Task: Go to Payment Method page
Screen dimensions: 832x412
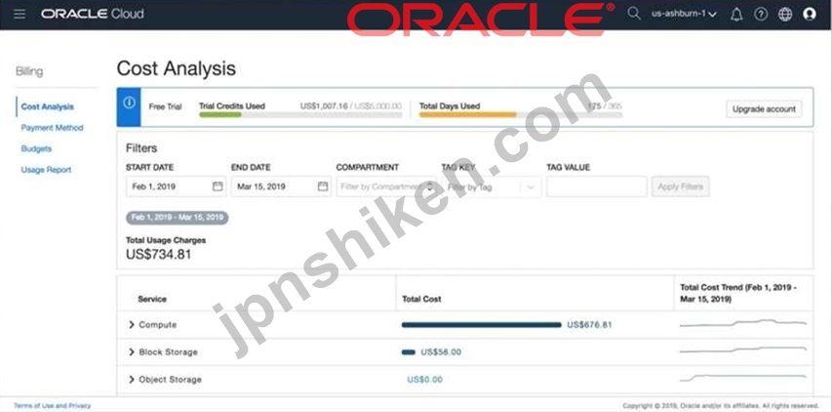Action: click(x=52, y=128)
